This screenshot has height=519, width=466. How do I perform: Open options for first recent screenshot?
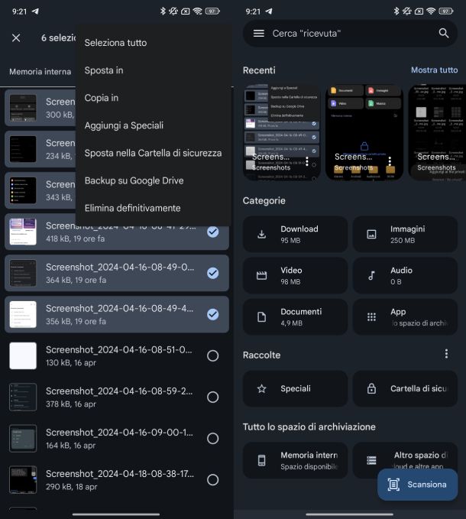[307, 161]
